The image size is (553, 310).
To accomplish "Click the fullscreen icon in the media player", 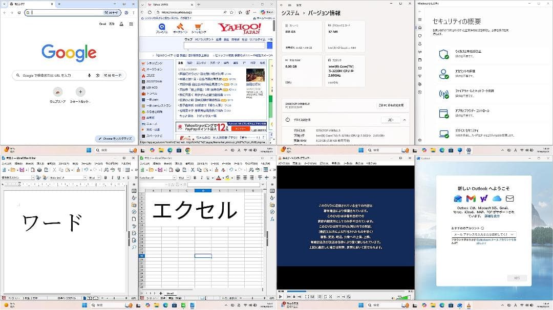I will tap(306, 296).
